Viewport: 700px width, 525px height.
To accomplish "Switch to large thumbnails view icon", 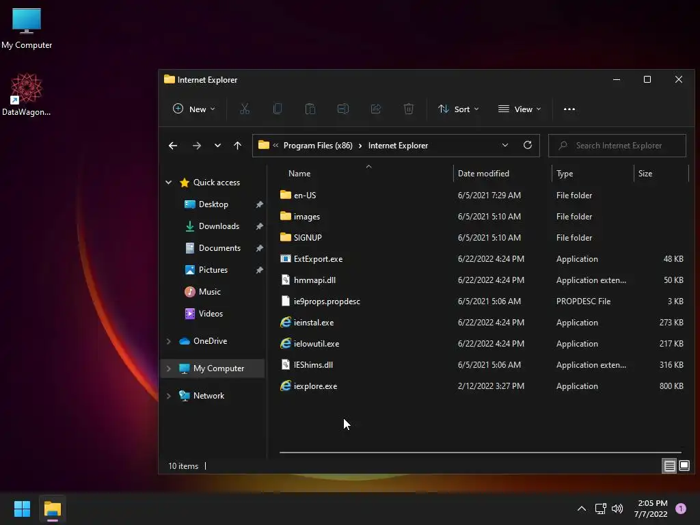I will [684, 466].
